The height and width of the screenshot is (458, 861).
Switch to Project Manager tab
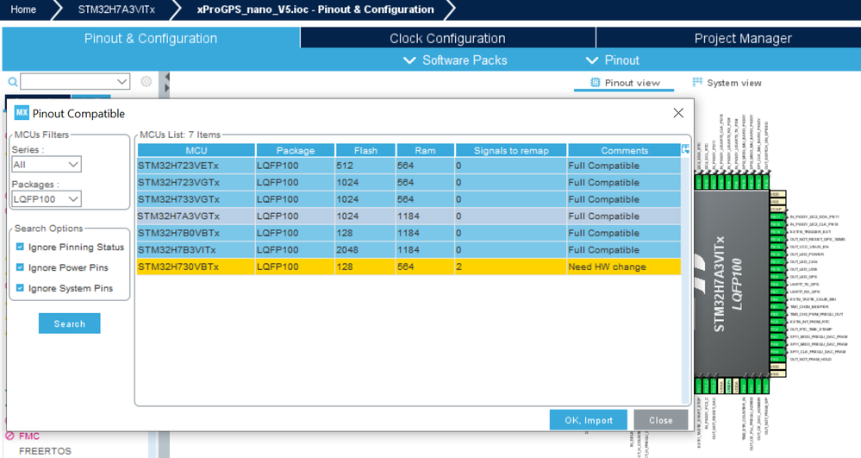[x=743, y=39]
